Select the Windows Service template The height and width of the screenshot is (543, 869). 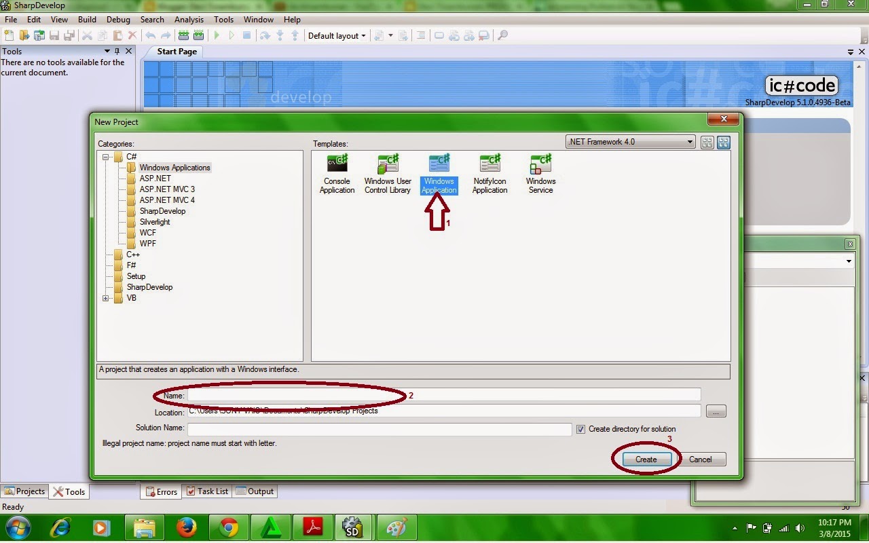[540, 173]
